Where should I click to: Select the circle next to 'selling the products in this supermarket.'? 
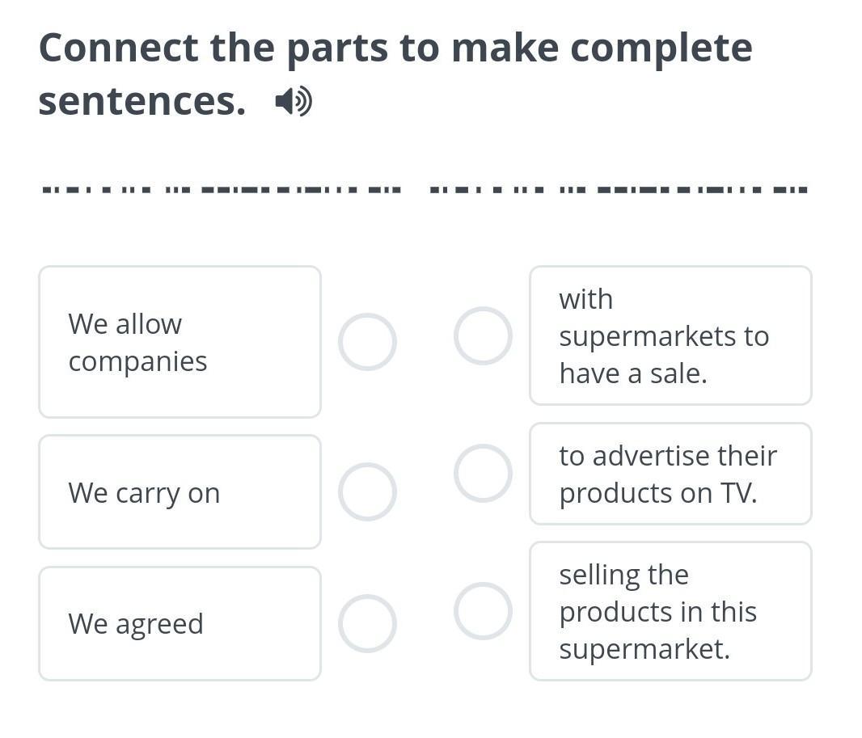484,611
